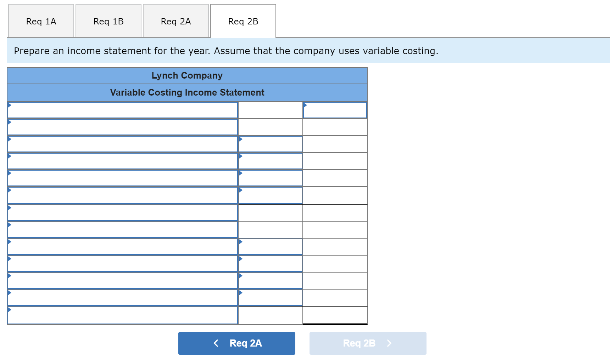Click the sixth row's rightmost column cell
Image resolution: width=613 pixels, height=360 pixels.
click(x=335, y=195)
